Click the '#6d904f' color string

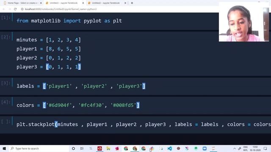pyautogui.click(x=59, y=105)
